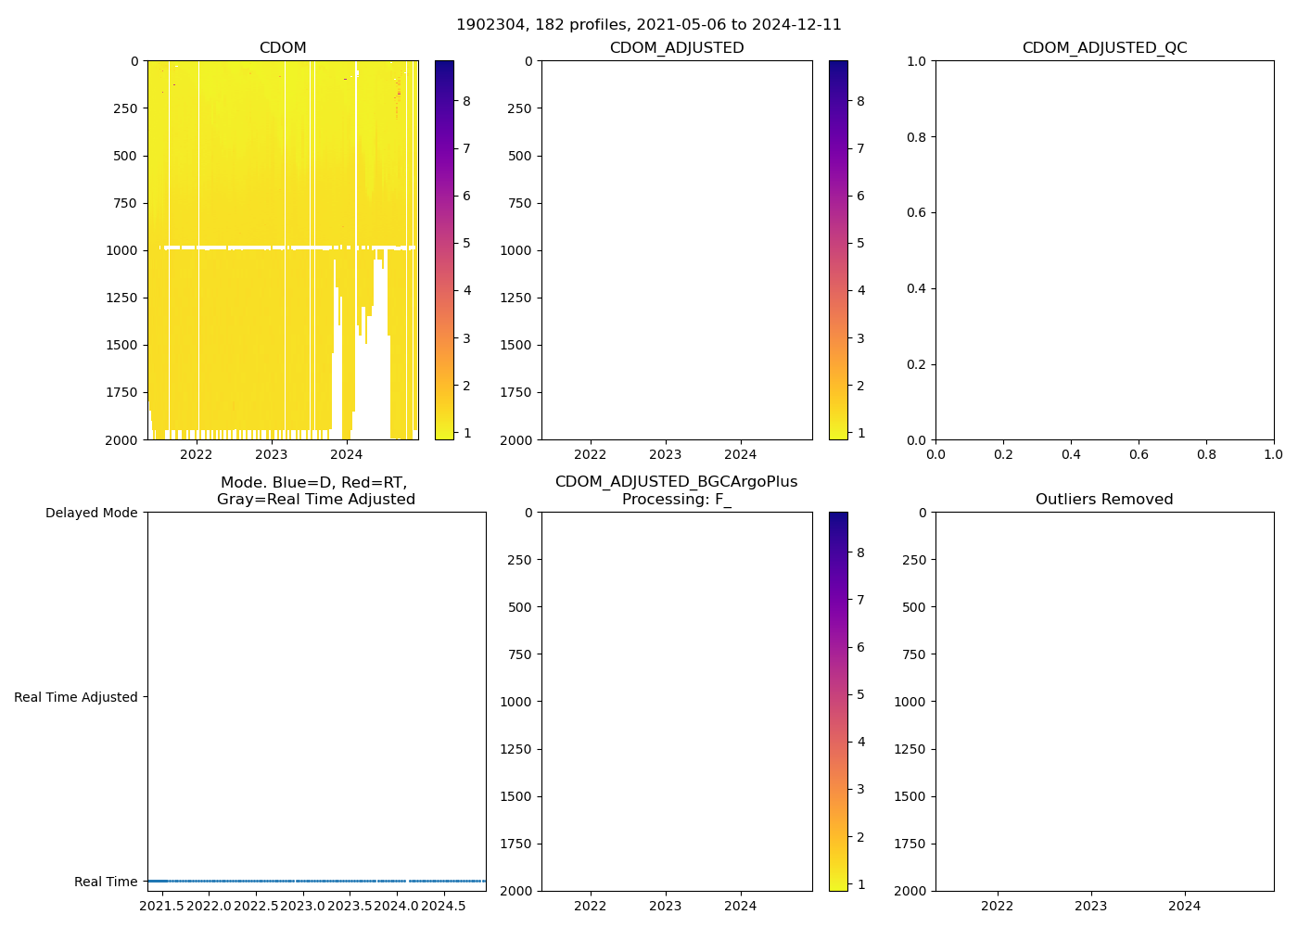Click the blue Real Time data line
The width and height of the screenshot is (1298, 927).
point(315,881)
